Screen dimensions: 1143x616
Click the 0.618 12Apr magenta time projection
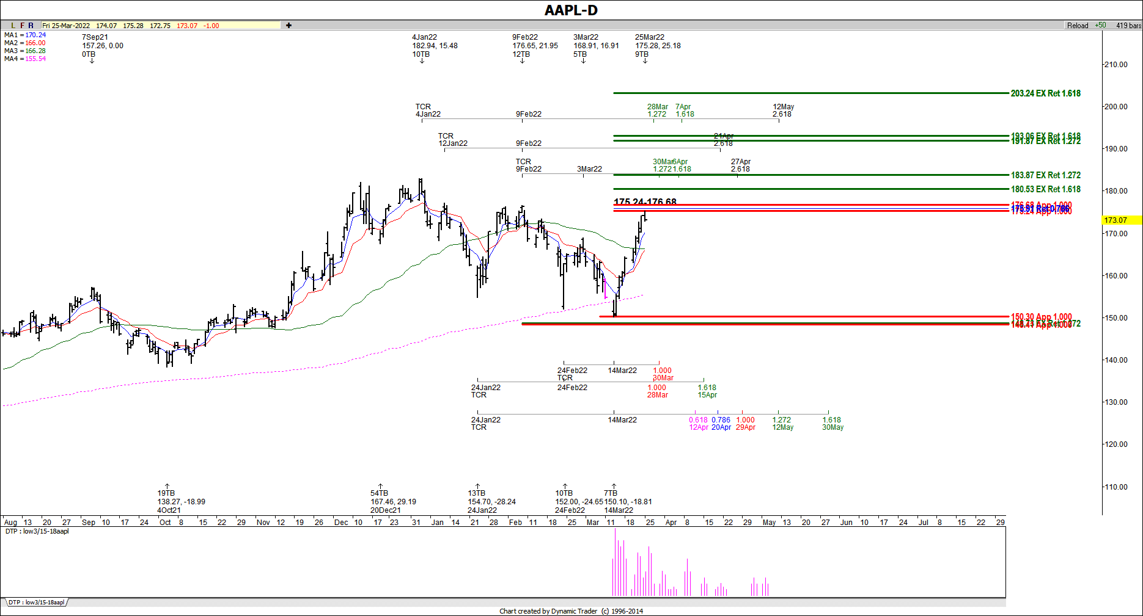(x=699, y=424)
